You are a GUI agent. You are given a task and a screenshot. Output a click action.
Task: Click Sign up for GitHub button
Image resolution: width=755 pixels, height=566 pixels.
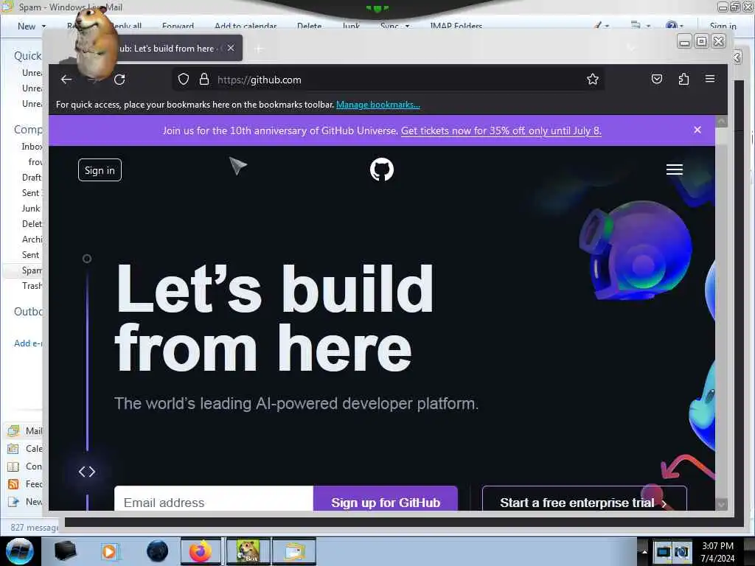[385, 499]
